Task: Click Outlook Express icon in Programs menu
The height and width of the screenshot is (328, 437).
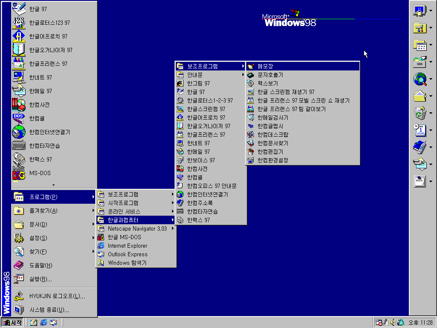Action: (101, 254)
